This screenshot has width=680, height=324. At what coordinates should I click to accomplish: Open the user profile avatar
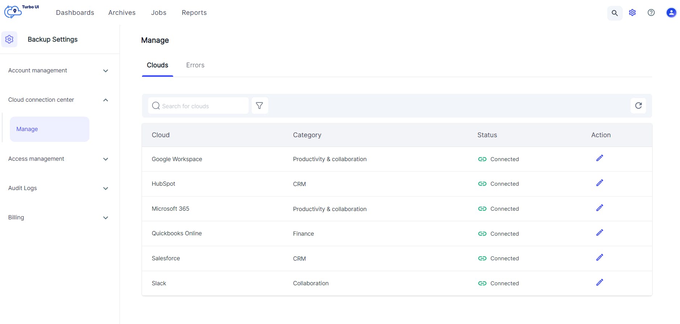tap(671, 13)
